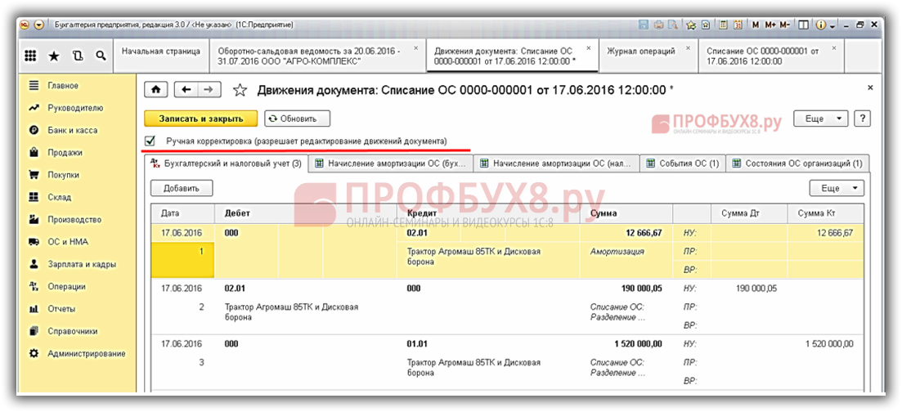Click the yellow info icon

click(821, 25)
